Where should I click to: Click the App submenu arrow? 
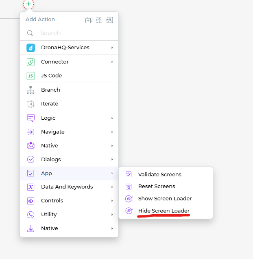tap(112, 173)
